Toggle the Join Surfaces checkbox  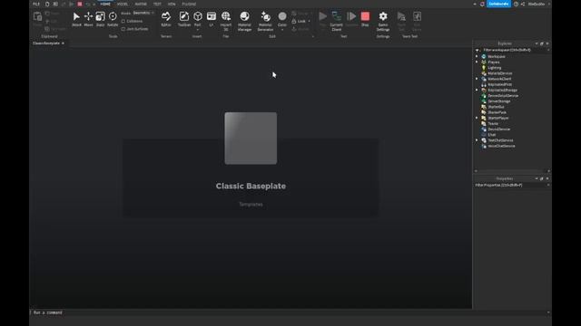(123, 29)
